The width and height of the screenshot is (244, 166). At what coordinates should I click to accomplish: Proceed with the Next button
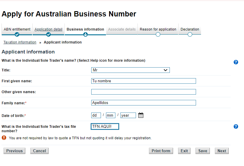[x=222, y=151]
